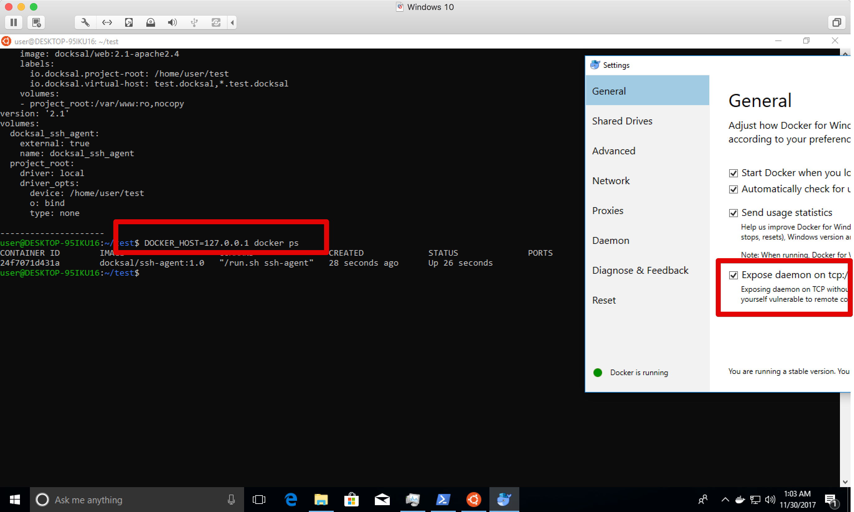Collapse the VM toolbar with the arrow

pyautogui.click(x=232, y=22)
